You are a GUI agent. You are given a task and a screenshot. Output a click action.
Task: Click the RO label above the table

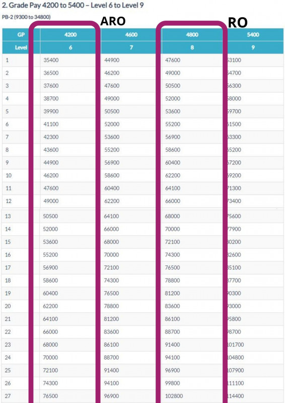238,22
